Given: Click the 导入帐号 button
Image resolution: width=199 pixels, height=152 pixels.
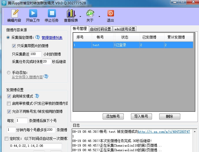Looking at the screenshot, I should click(x=141, y=116).
